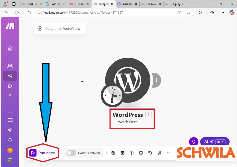Edit the scenario name Integration WordPress
Image resolution: width=237 pixels, height=167 pixels.
[x=63, y=29]
